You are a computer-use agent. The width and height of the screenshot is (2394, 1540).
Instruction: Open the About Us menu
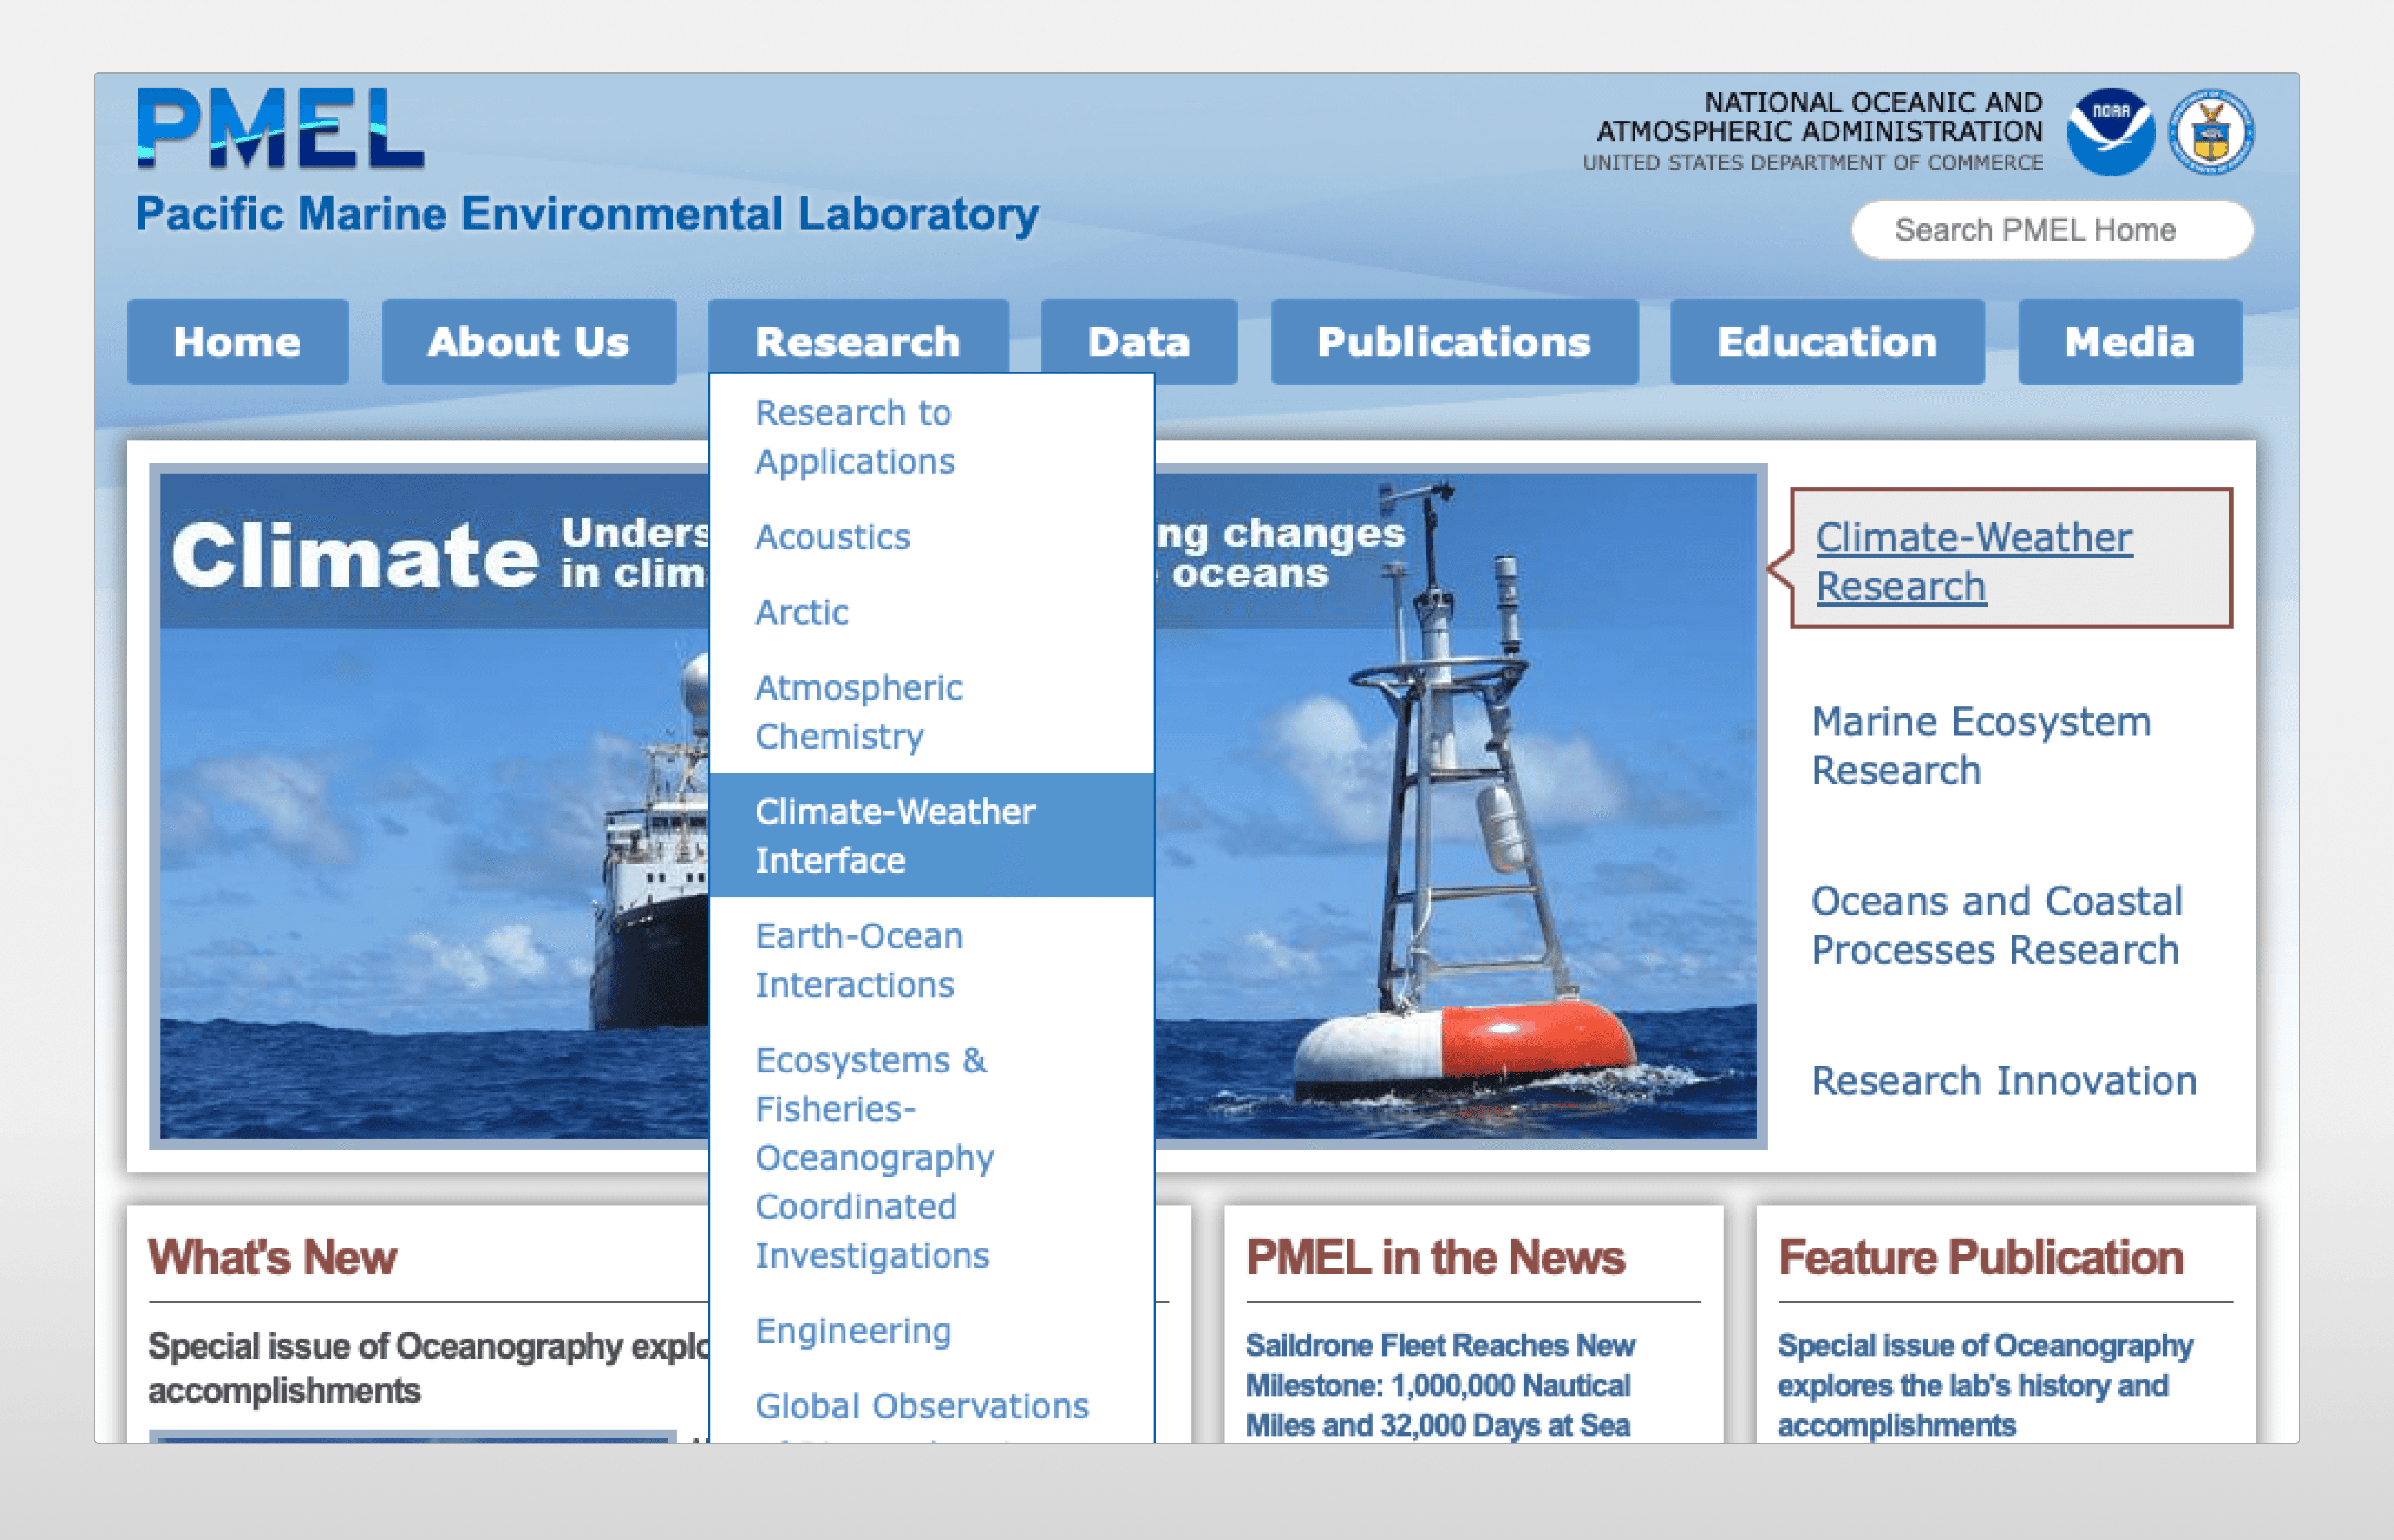tap(528, 342)
